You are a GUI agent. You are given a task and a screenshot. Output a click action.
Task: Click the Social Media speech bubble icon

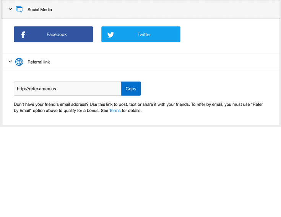[x=19, y=10]
